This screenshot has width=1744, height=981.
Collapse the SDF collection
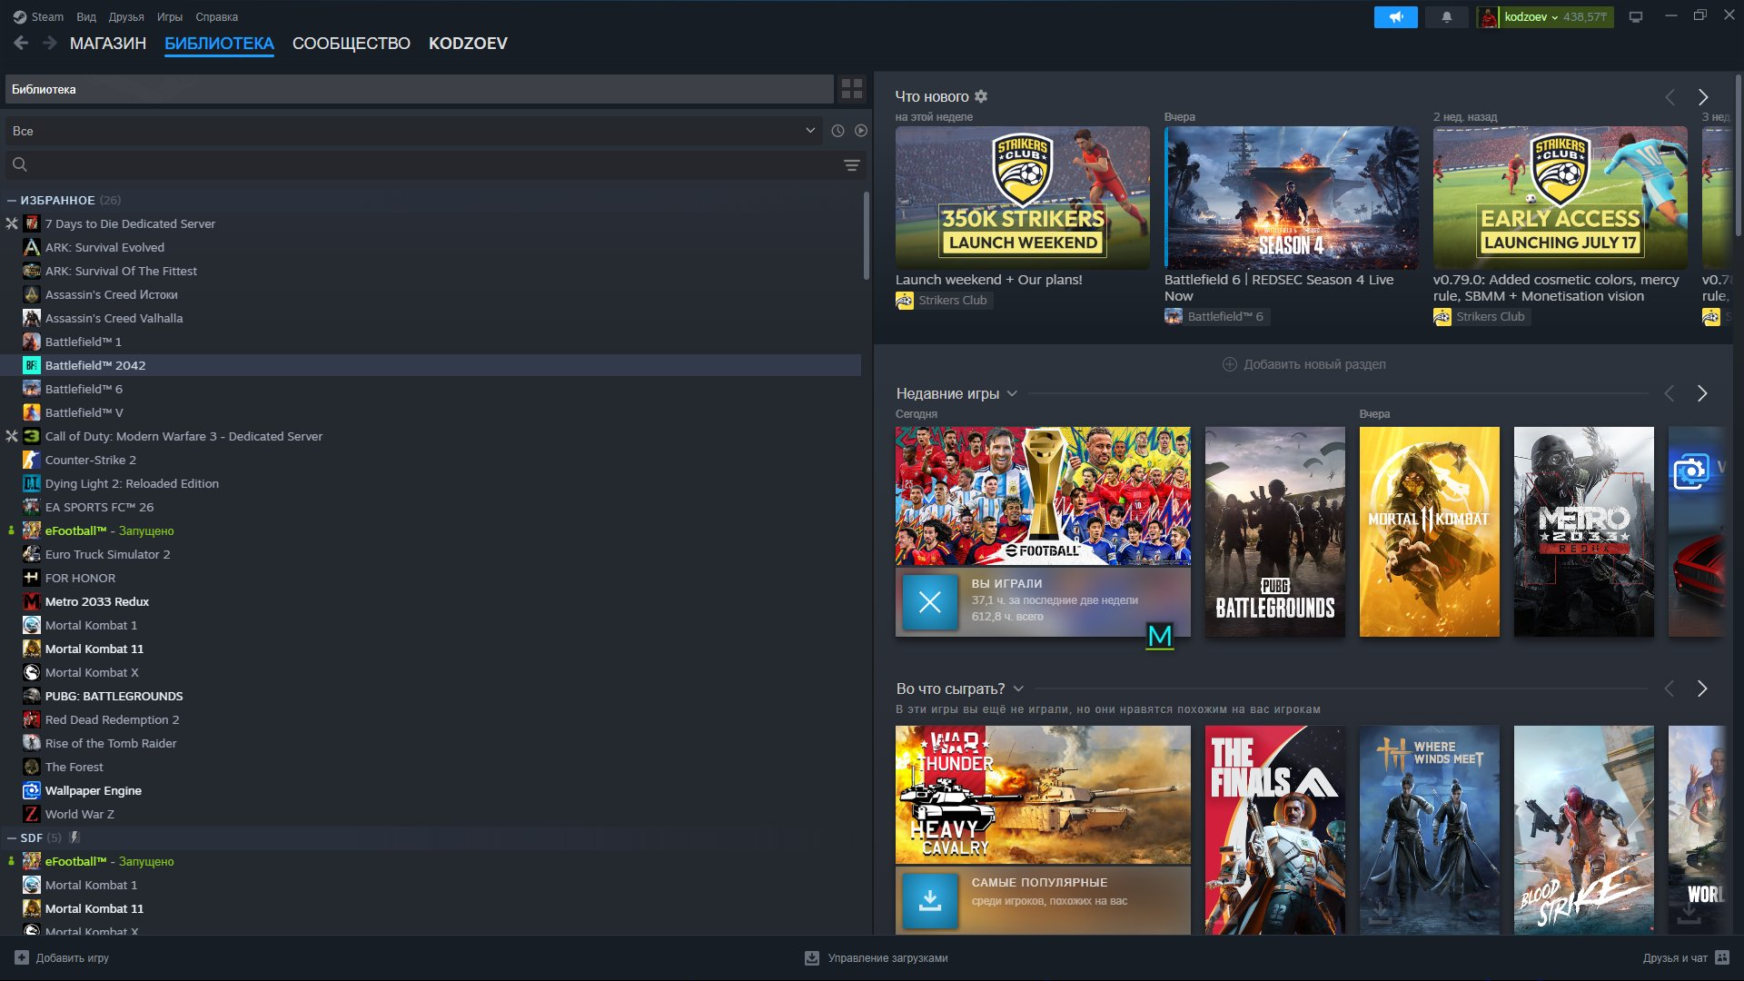tap(12, 837)
